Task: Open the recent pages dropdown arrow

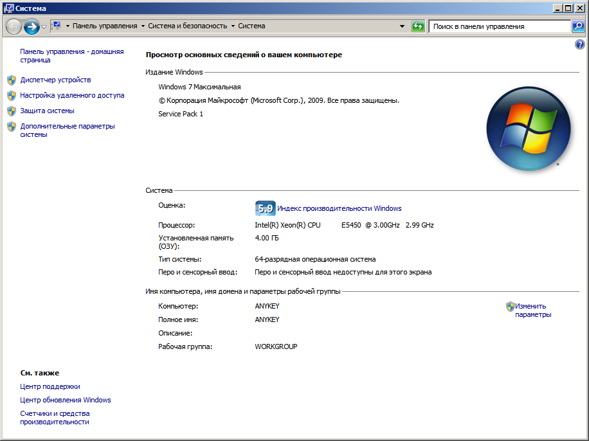Action: click(x=44, y=26)
